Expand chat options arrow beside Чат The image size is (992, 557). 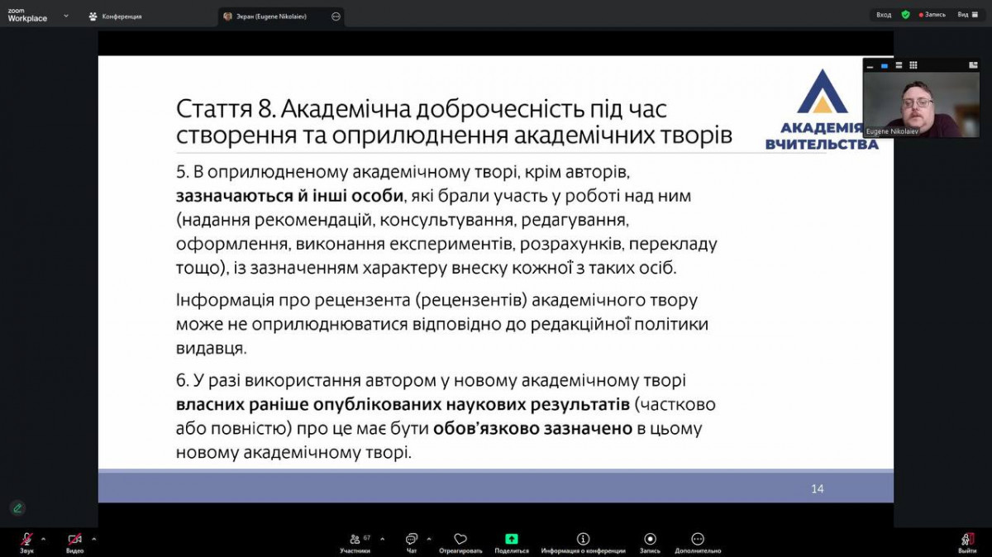coord(428,538)
